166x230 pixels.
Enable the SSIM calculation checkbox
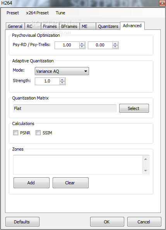(38, 133)
